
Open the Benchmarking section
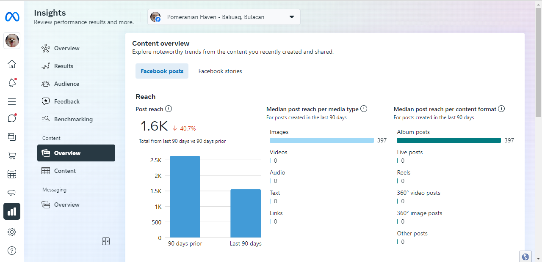click(73, 119)
